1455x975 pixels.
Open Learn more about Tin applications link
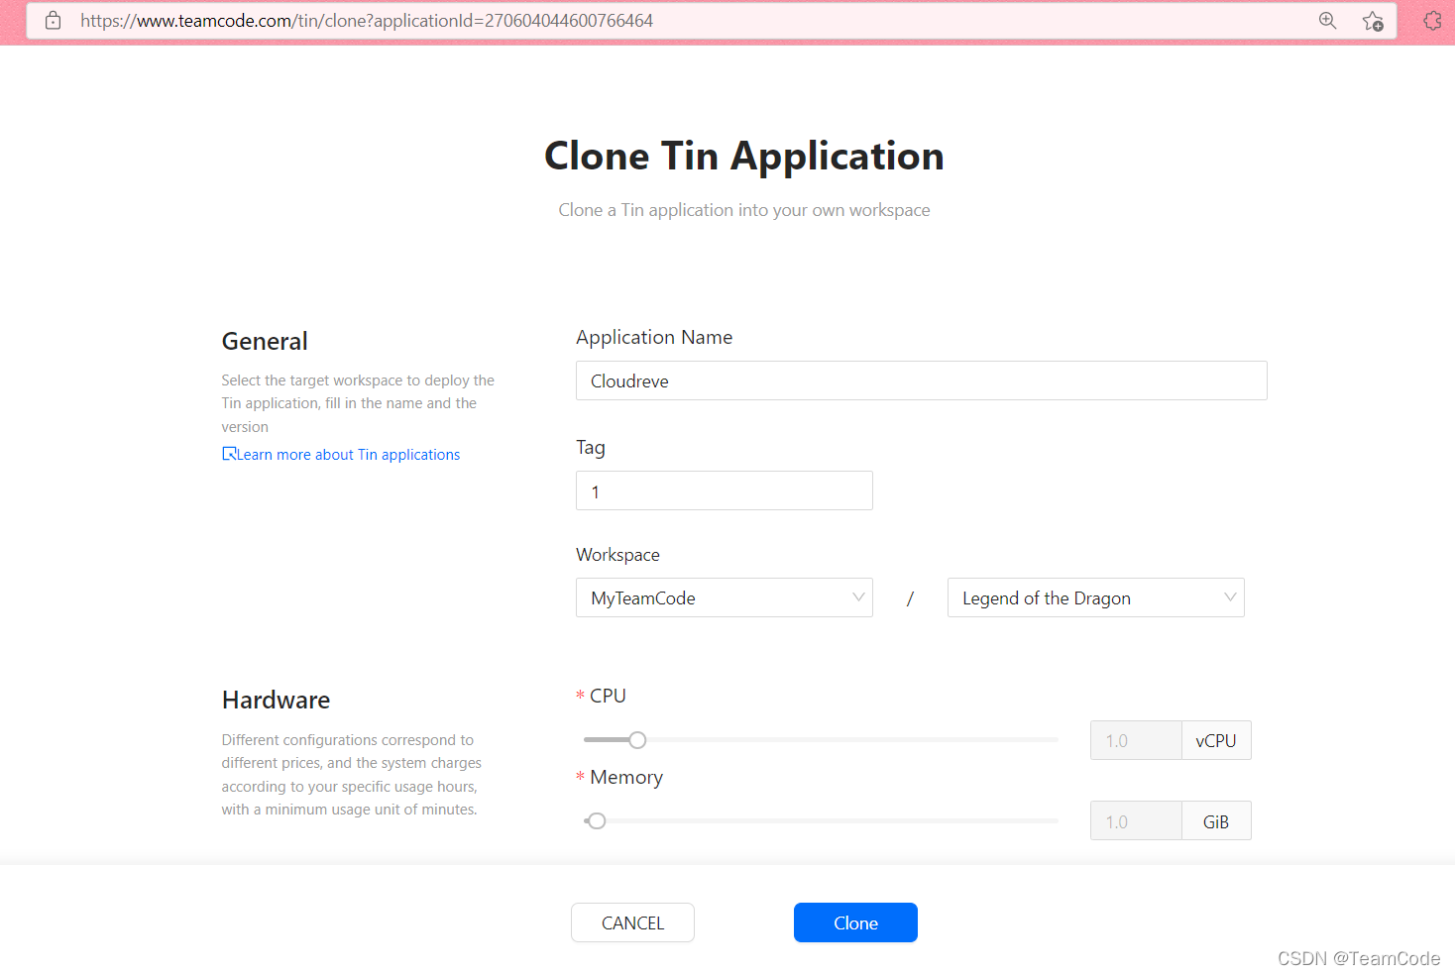coord(348,455)
